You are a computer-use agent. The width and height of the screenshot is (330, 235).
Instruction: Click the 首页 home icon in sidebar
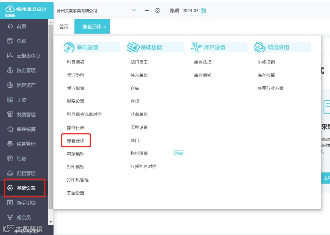10,26
